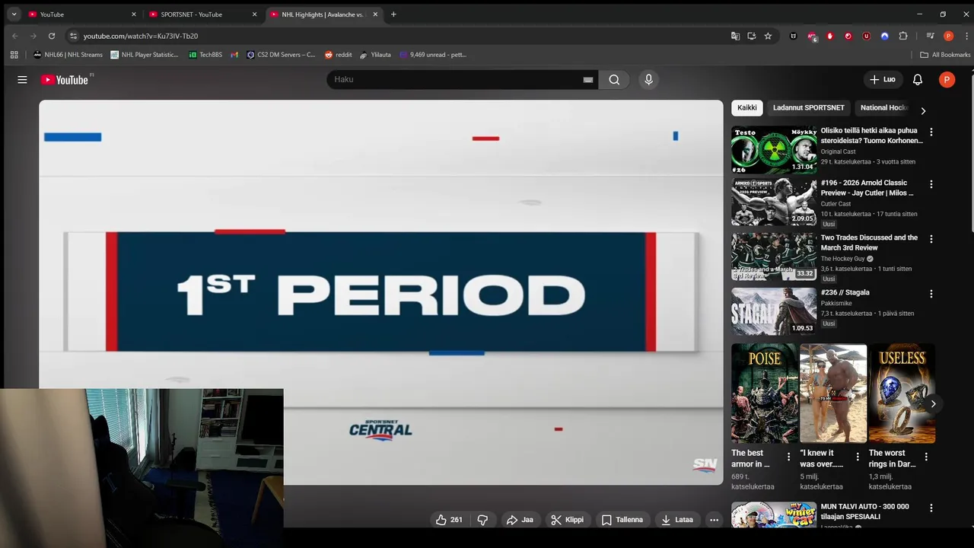Screen dimensions: 974x548
Task: Translate this page icon
Action: [735, 36]
